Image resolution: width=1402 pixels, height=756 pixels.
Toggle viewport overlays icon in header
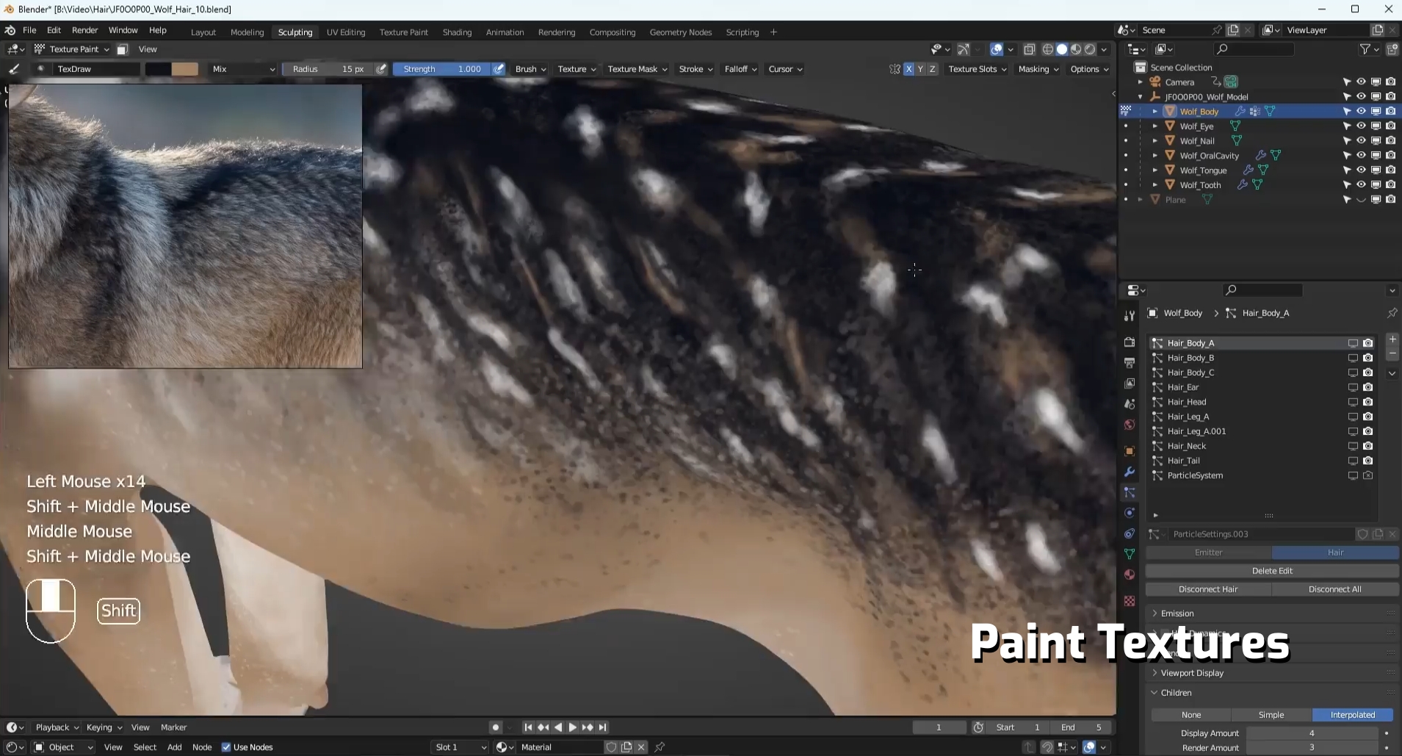(x=997, y=49)
